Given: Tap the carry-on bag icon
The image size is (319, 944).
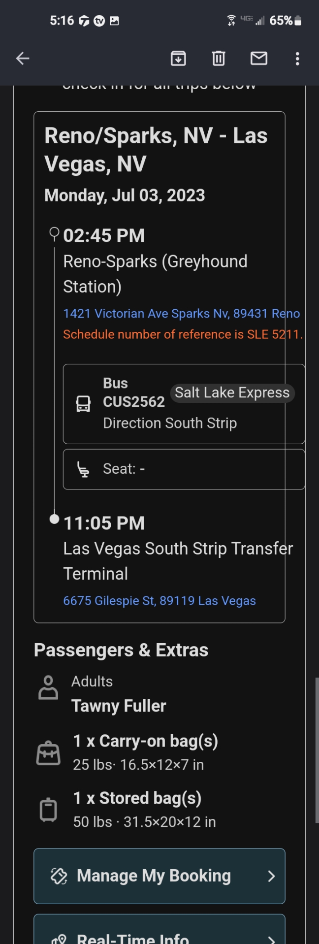Looking at the screenshot, I should click(48, 753).
